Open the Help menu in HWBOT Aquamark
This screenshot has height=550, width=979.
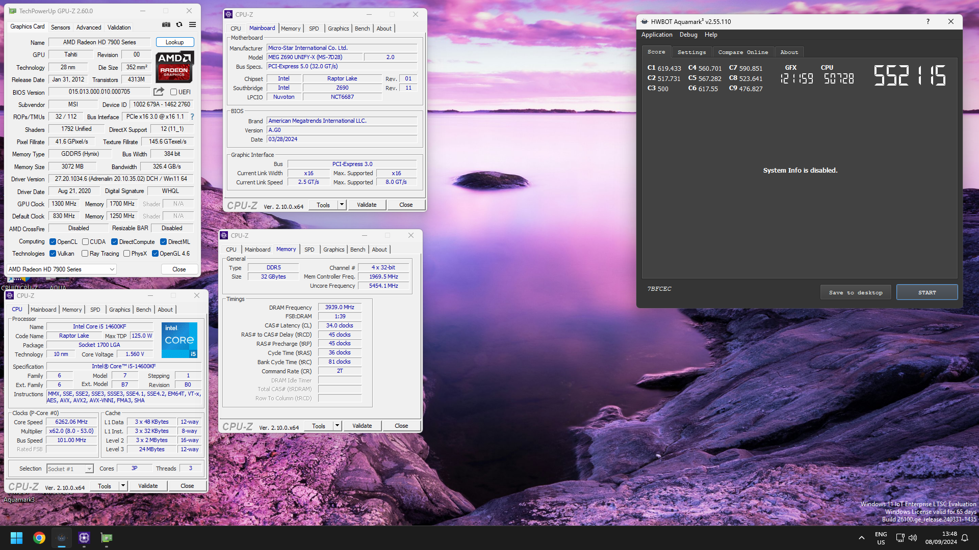(x=711, y=35)
